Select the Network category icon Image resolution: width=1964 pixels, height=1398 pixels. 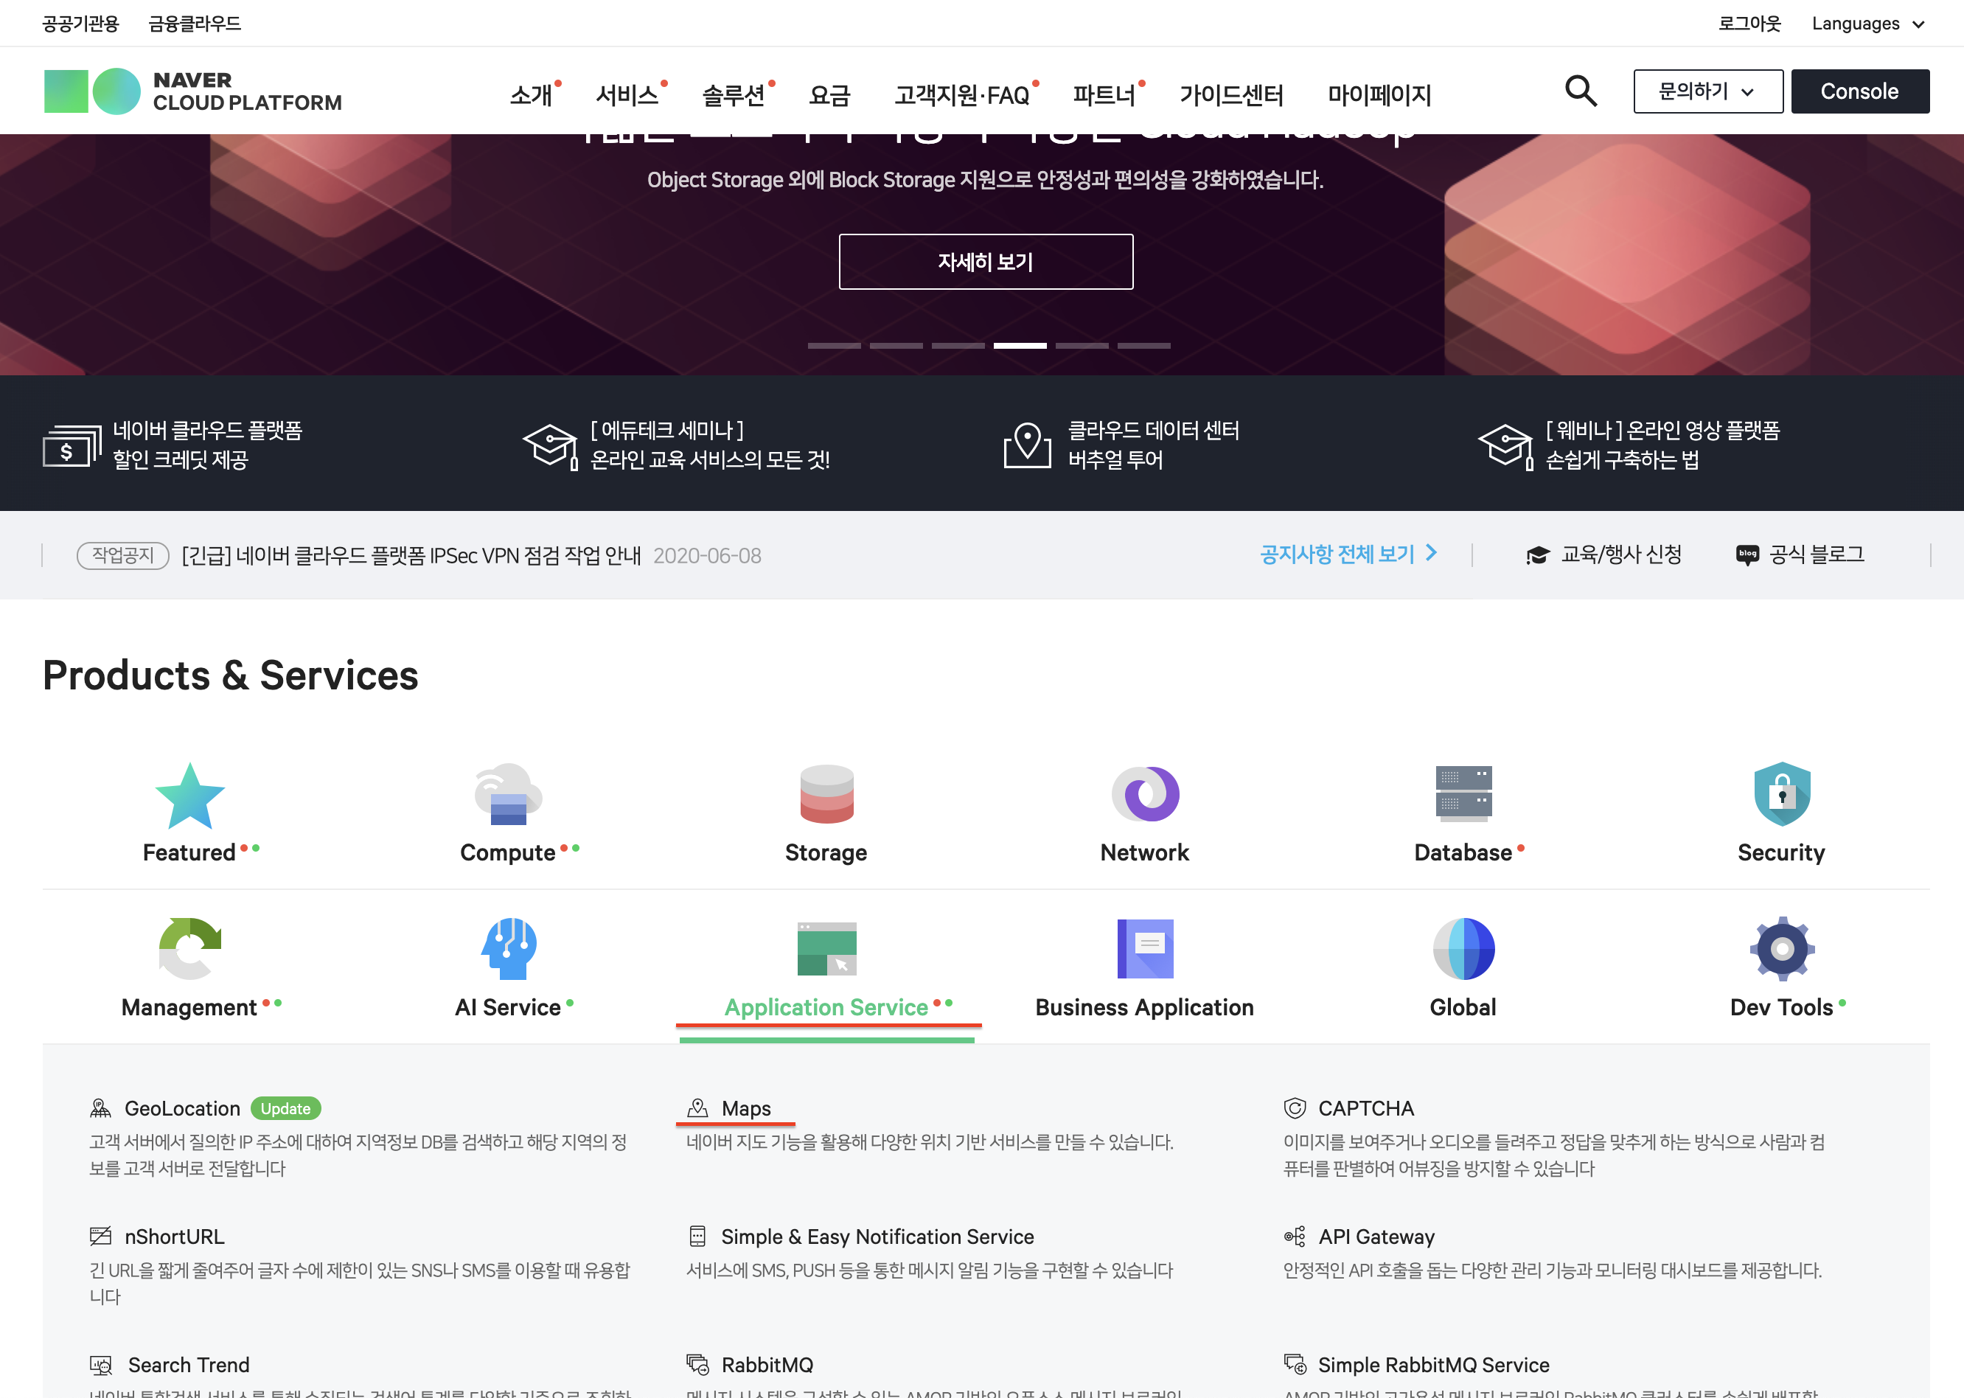[1145, 793]
